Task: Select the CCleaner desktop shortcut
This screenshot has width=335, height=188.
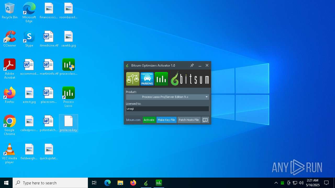Action: tap(10, 39)
